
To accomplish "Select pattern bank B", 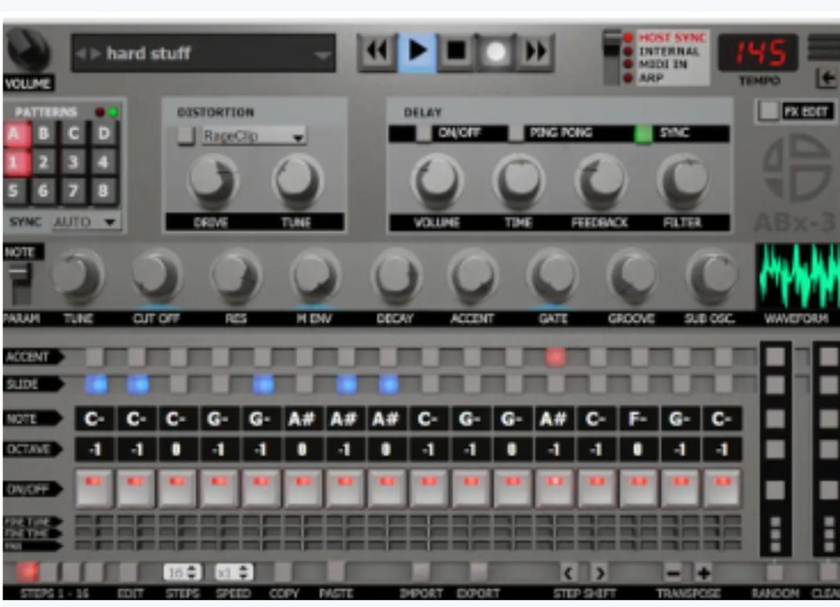I will pos(44,133).
